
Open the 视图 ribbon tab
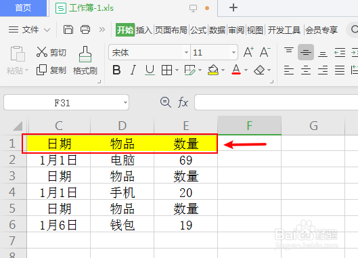(x=255, y=30)
